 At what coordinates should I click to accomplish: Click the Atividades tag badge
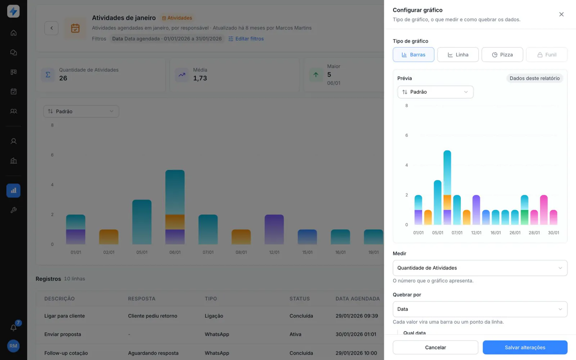[x=177, y=18]
